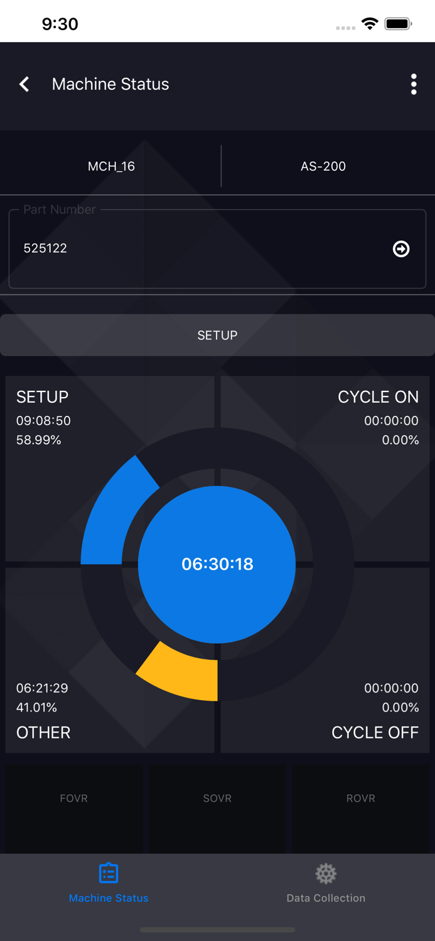
Task: Select the Machine Status clipboard icon
Action: click(x=109, y=873)
